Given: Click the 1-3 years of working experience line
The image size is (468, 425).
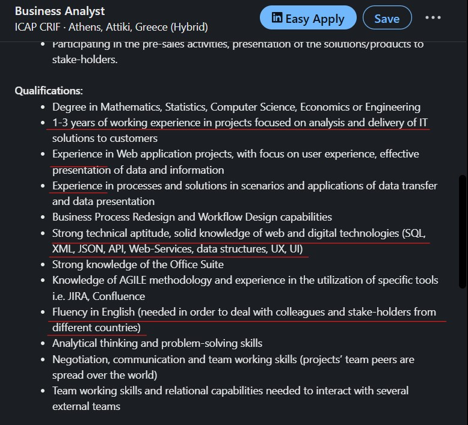Looking at the screenshot, I should [x=240, y=123].
